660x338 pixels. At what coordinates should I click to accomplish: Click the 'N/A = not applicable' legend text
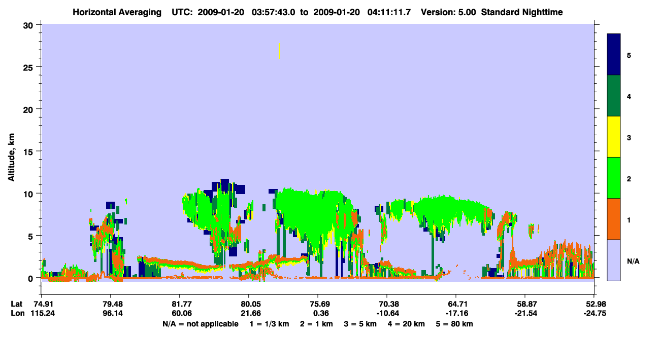201,324
